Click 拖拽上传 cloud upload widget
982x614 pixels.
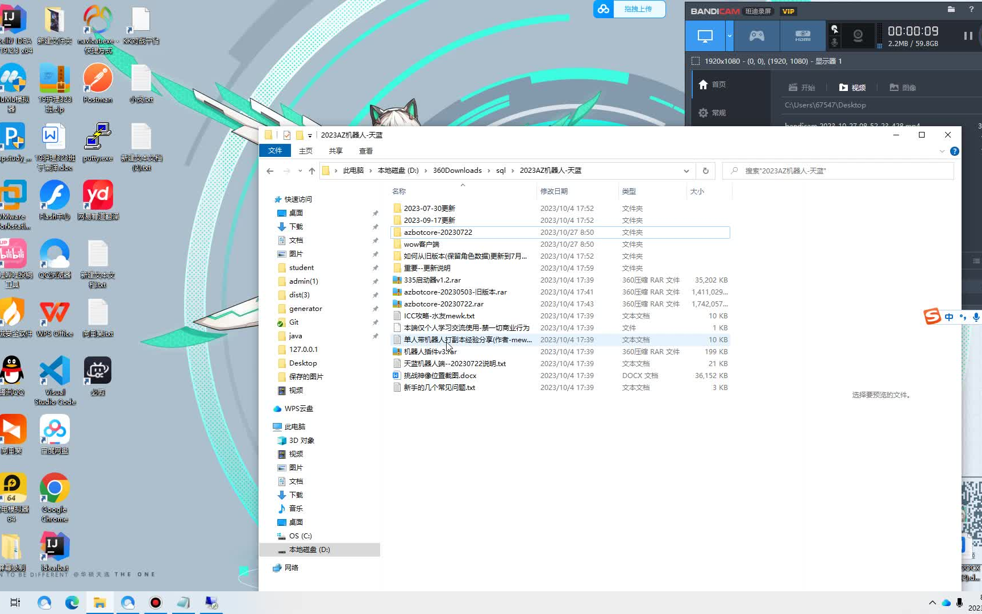pyautogui.click(x=629, y=9)
